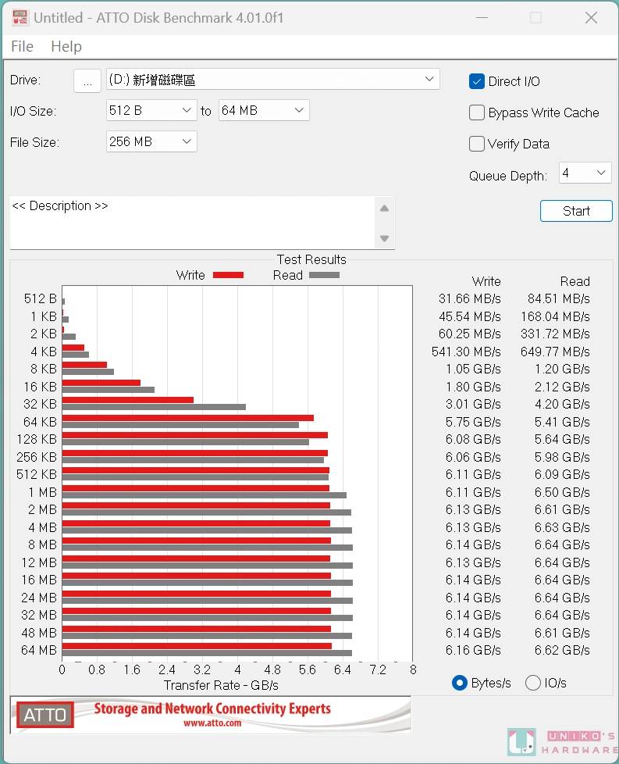Click the 2 KB read value 331.72 MB/s
Viewport: 619px width, 764px height.
(x=555, y=334)
